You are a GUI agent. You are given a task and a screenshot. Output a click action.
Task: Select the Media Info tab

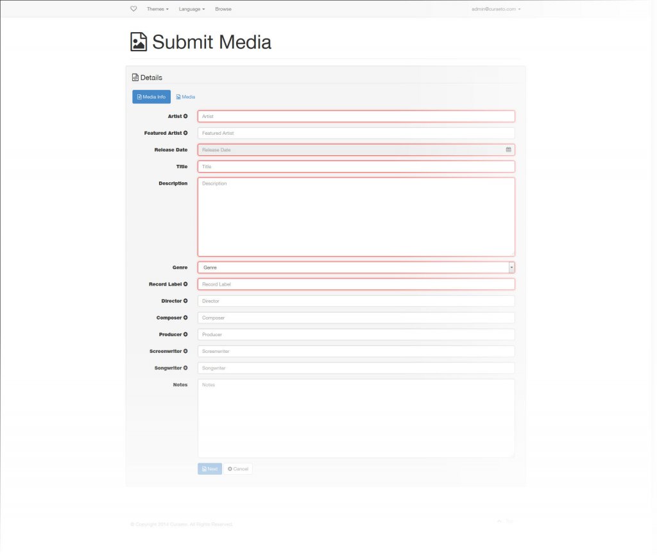[x=151, y=97]
